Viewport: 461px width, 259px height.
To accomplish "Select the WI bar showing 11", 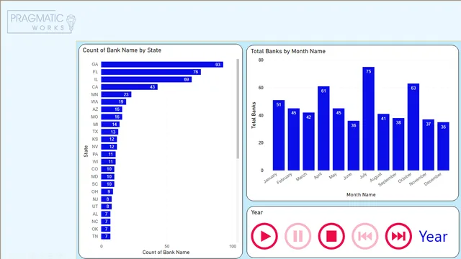I will pyautogui.click(x=108, y=161).
